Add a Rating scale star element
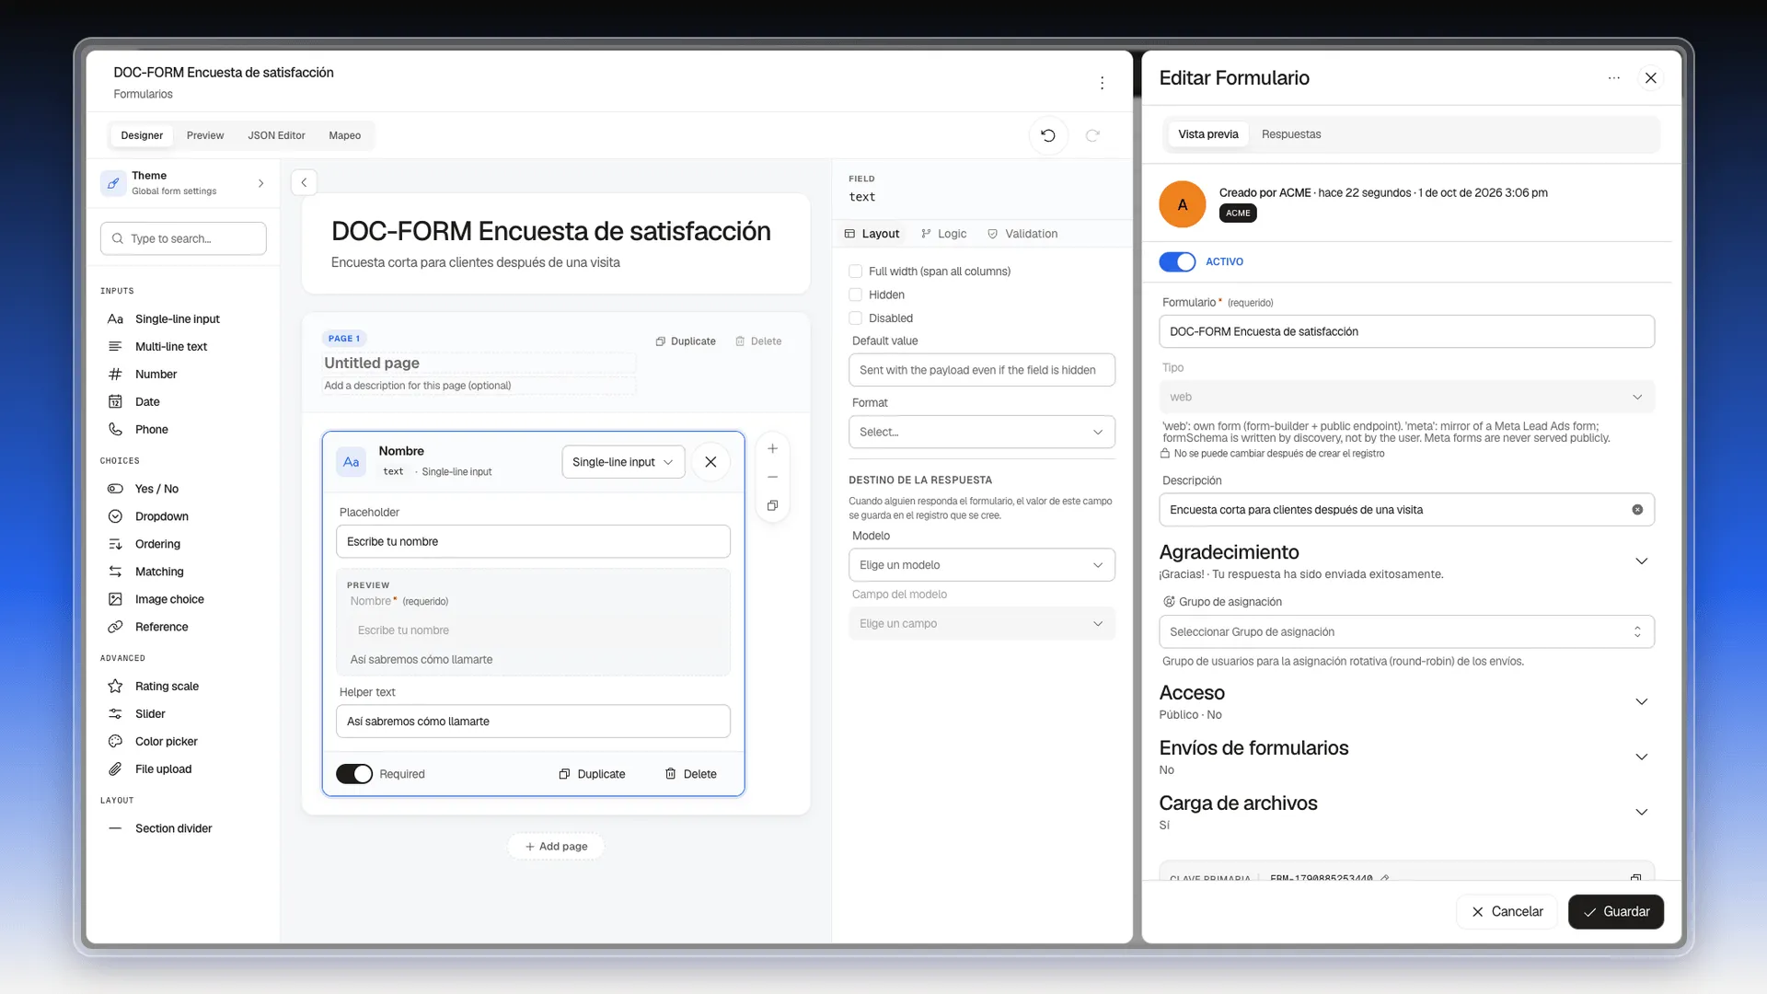Screen dimensions: 1767x994 pos(167,686)
